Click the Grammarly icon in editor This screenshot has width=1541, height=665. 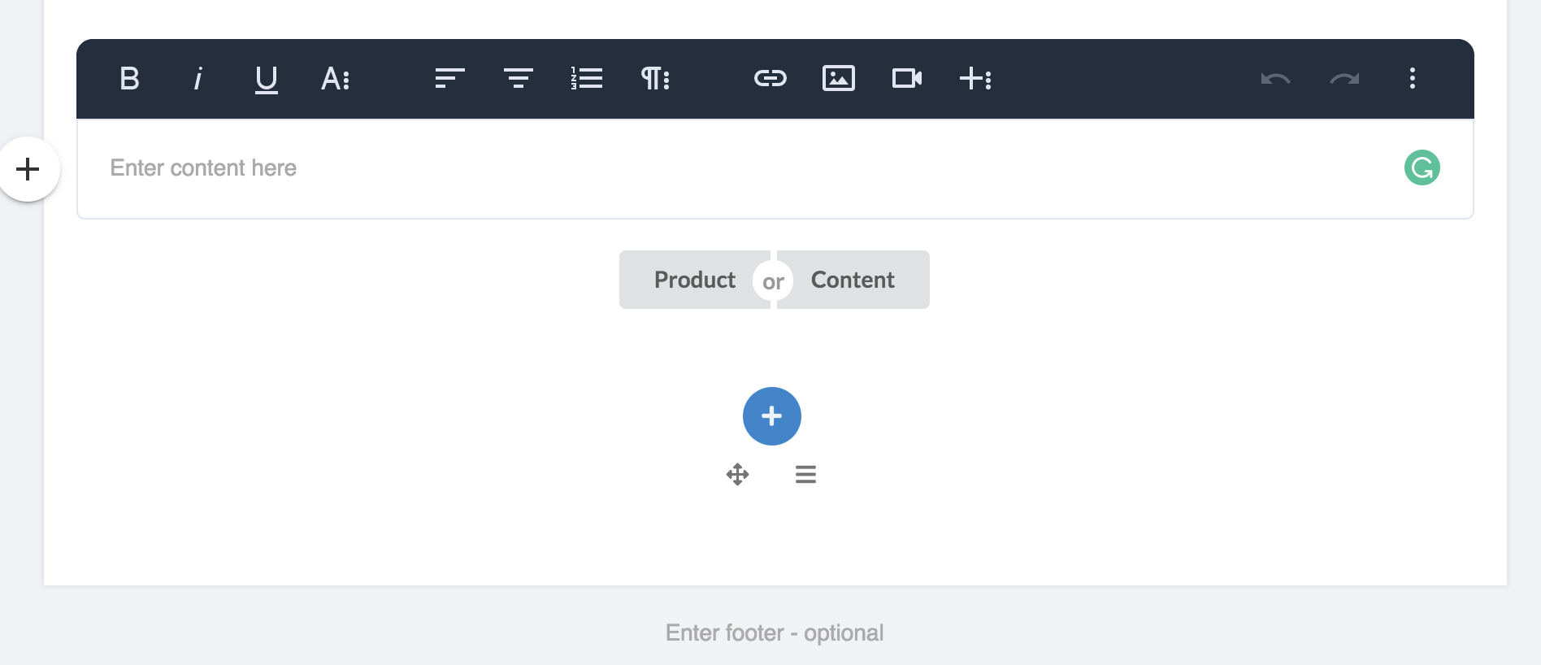[1422, 168]
